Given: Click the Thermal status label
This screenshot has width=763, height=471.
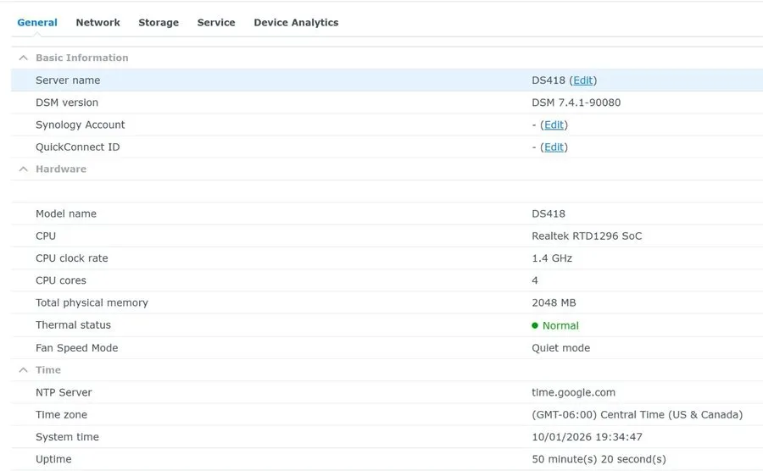Looking at the screenshot, I should click(x=73, y=325).
